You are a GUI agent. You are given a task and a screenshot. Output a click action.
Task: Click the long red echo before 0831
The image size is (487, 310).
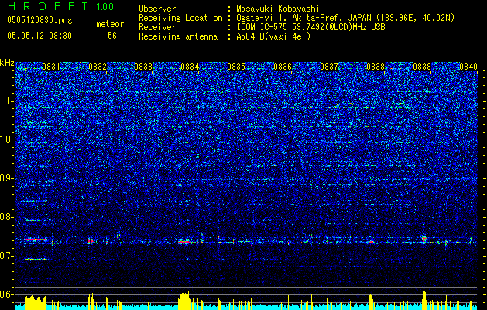(x=36, y=239)
